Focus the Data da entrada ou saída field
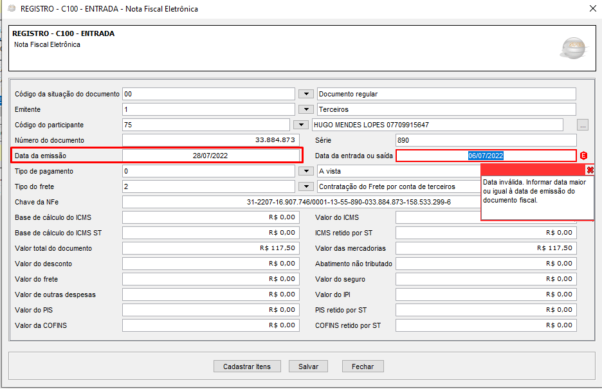Screen dimensions: 602x389 [x=486, y=156]
